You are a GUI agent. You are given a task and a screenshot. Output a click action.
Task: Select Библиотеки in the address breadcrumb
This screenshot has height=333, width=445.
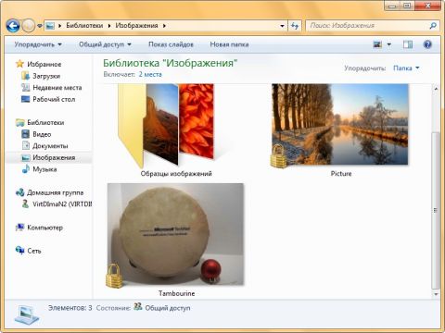coord(84,26)
